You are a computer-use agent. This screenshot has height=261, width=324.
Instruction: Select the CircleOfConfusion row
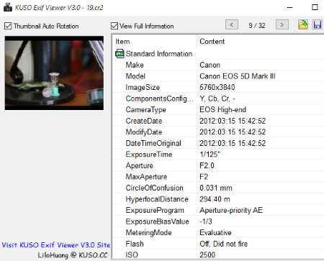click(x=218, y=188)
